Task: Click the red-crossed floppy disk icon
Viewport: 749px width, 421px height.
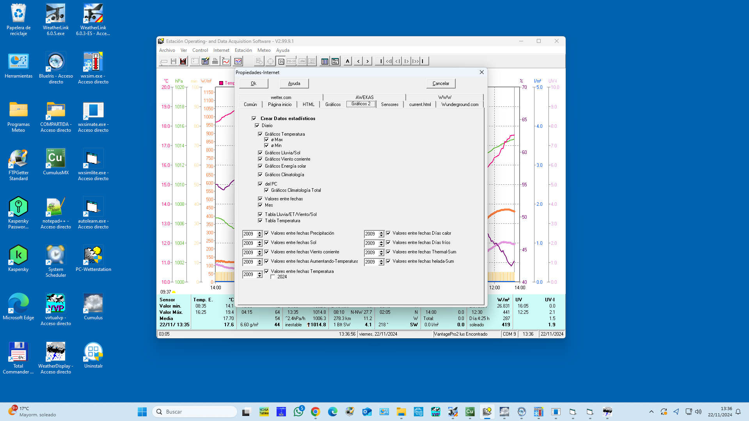Action: coord(183,61)
